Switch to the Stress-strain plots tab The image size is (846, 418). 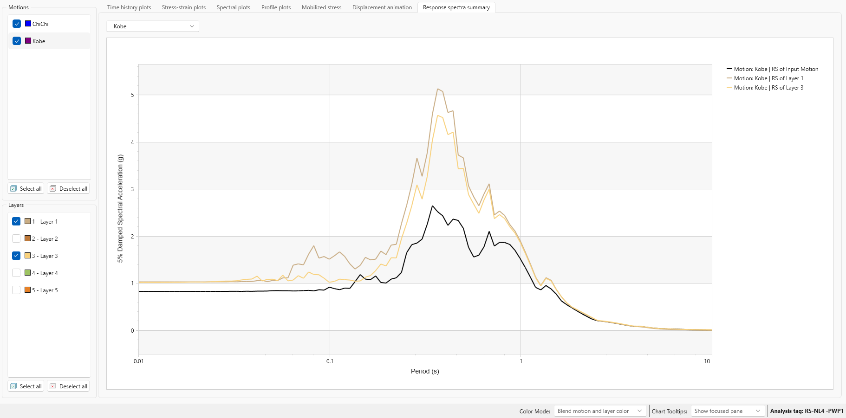(x=184, y=7)
